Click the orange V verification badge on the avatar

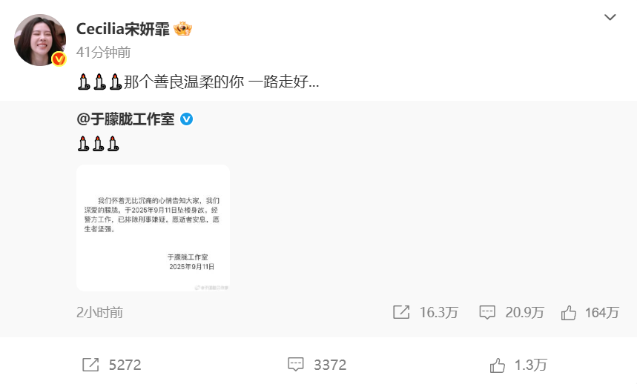(59, 59)
